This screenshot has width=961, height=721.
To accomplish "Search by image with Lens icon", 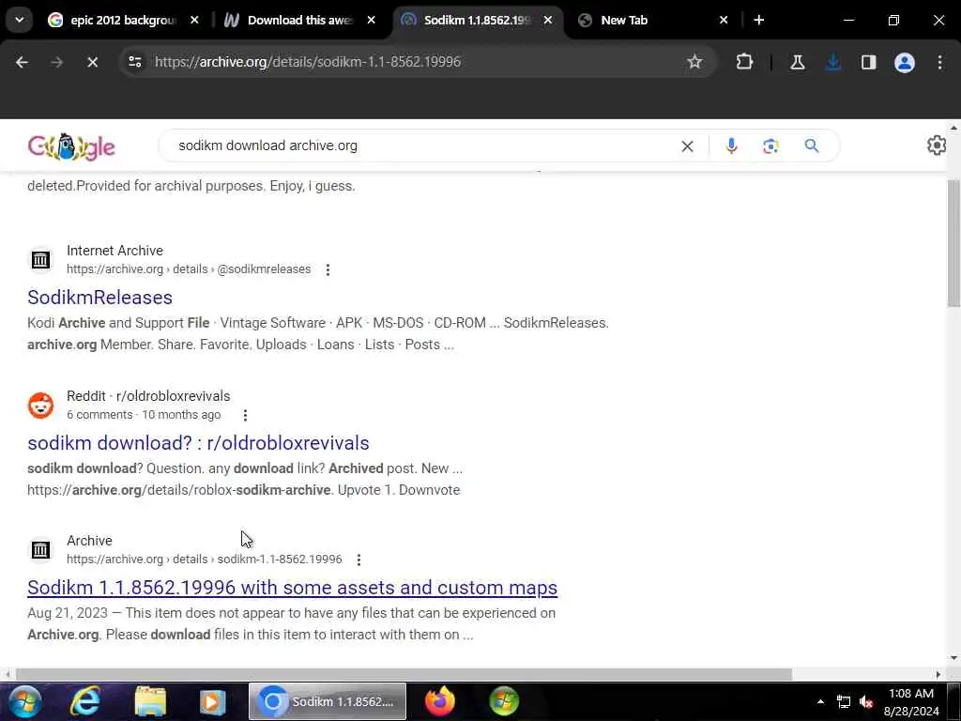I will [x=770, y=146].
